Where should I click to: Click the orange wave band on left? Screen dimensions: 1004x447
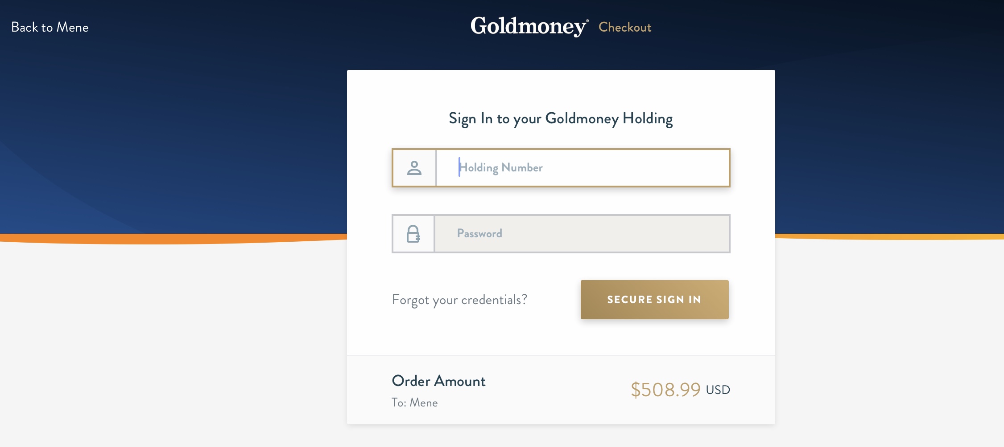(169, 239)
